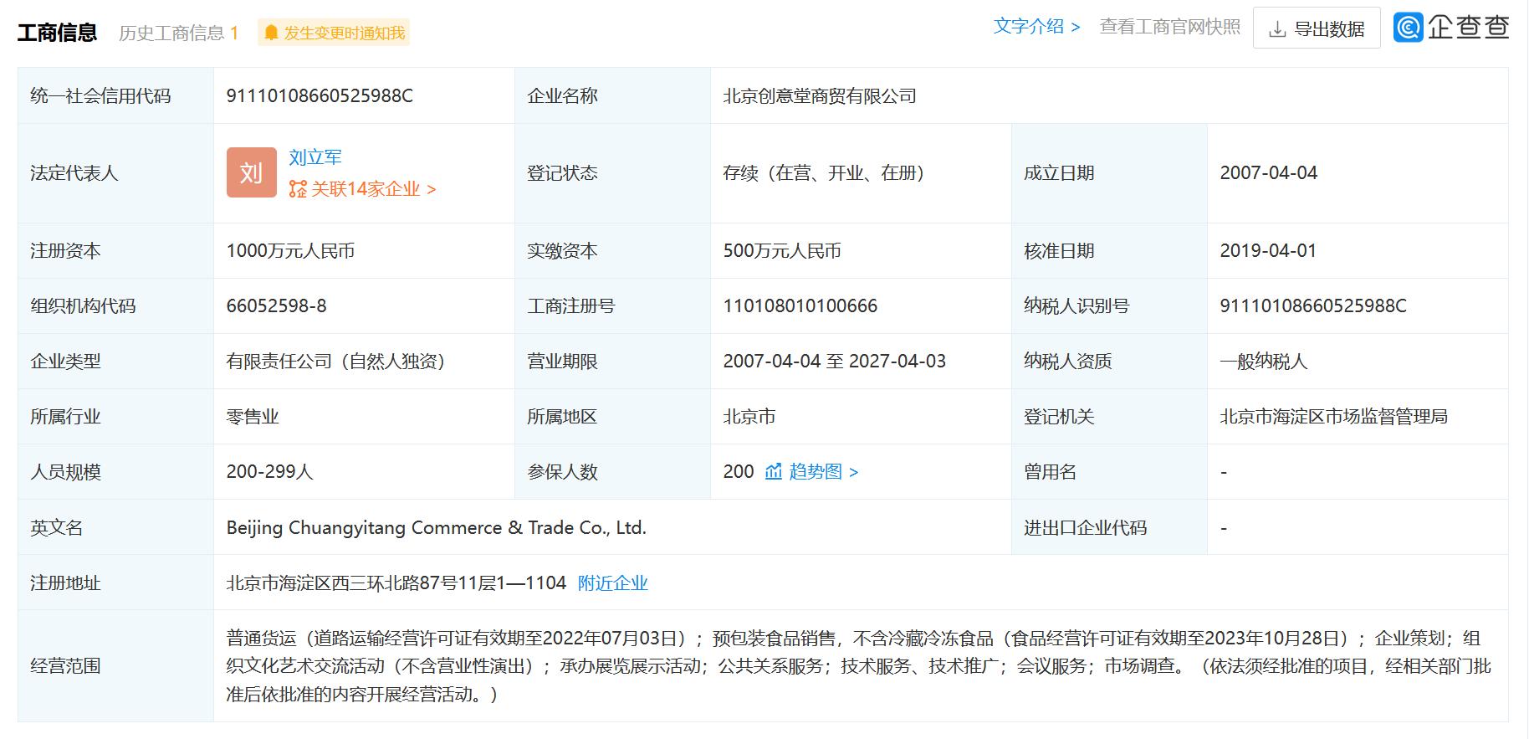Image resolution: width=1529 pixels, height=739 pixels.
Task: Click organization code 66052598-8
Action: click(x=276, y=306)
